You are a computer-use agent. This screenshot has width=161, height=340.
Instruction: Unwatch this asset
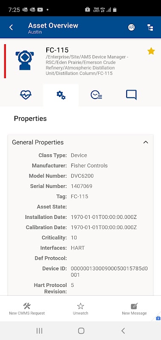[x=80, y=309]
